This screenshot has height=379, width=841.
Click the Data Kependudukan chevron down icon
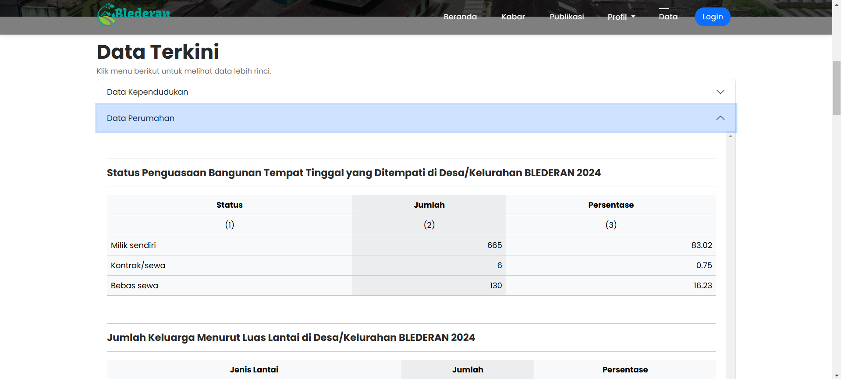click(x=720, y=92)
